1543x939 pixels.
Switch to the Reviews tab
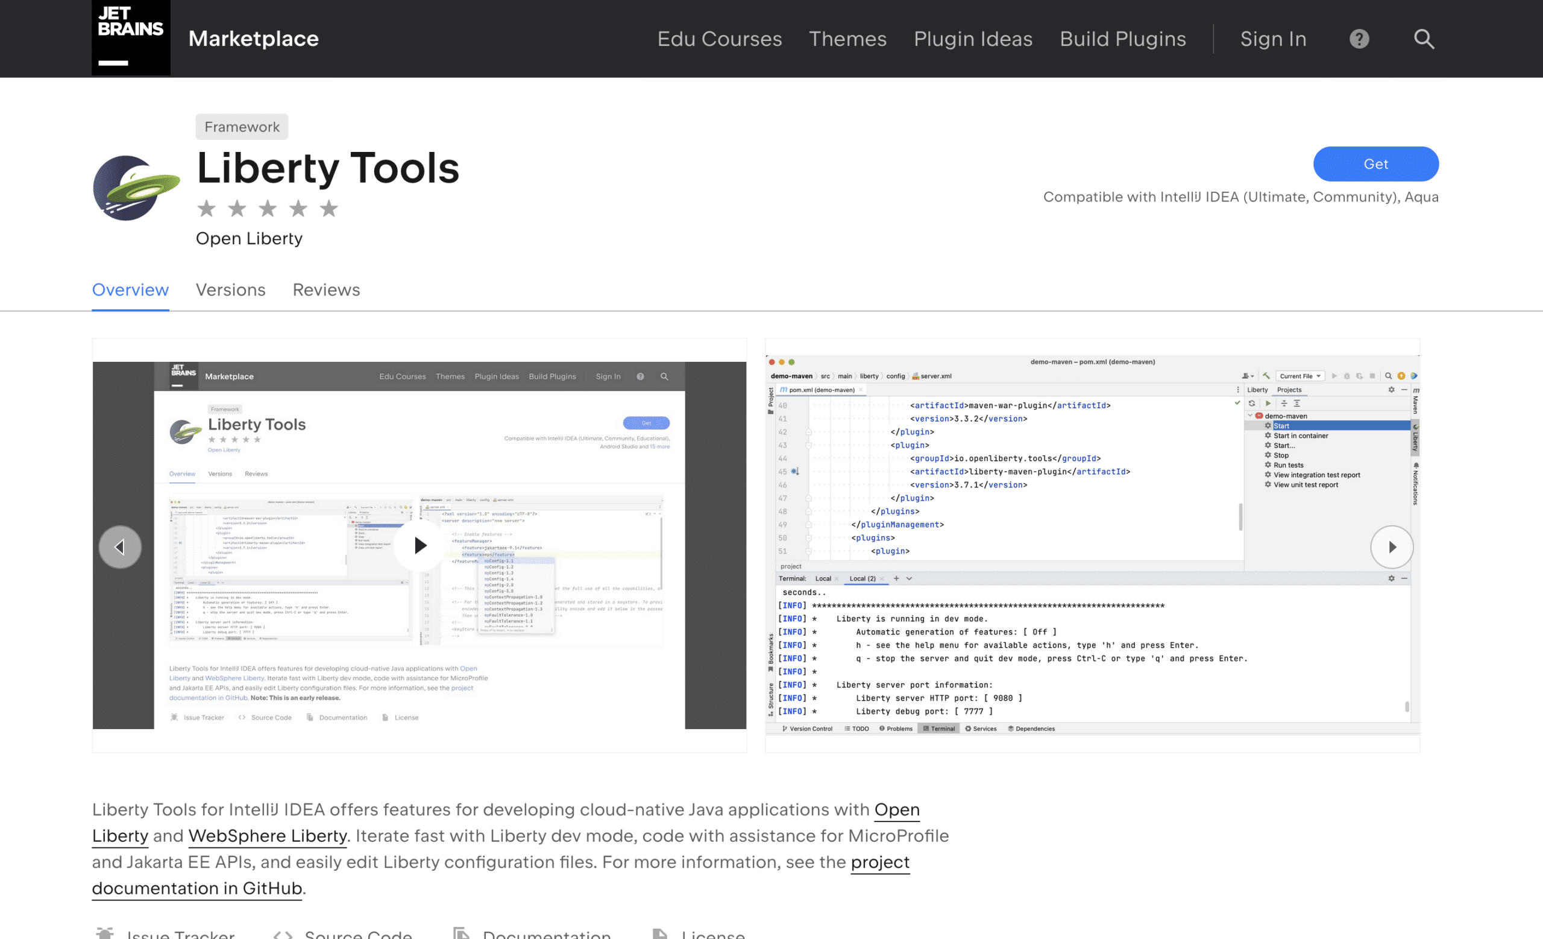tap(326, 289)
